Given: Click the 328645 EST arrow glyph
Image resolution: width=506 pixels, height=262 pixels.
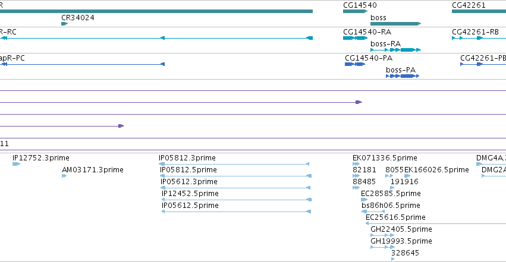Looking at the screenshot, I should click(393, 259).
